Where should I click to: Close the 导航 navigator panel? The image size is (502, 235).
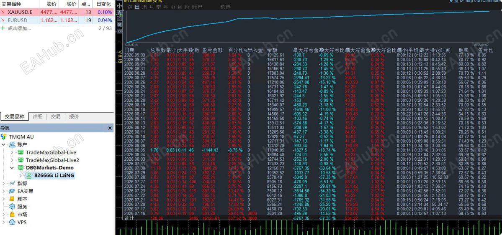click(110, 128)
